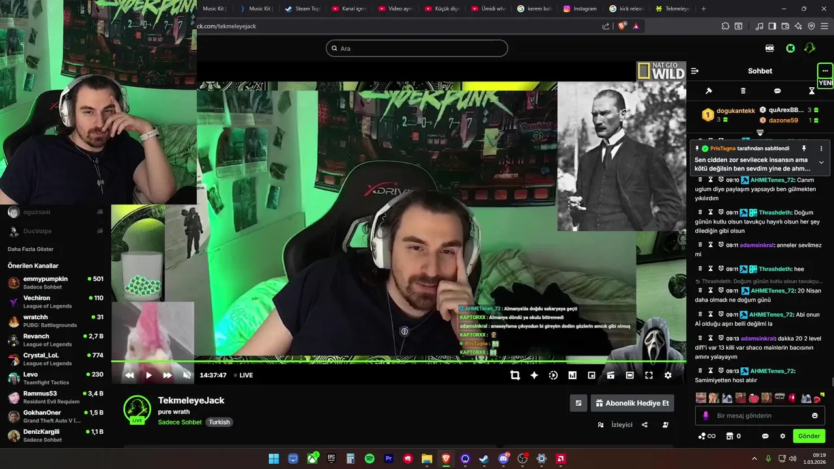Image resolution: width=834 pixels, height=469 pixels.
Task: Send message with Gönder button
Action: (809, 436)
